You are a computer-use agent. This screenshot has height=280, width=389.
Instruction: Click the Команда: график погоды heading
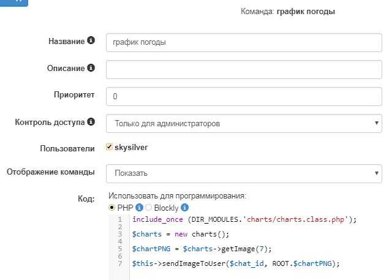point(288,12)
